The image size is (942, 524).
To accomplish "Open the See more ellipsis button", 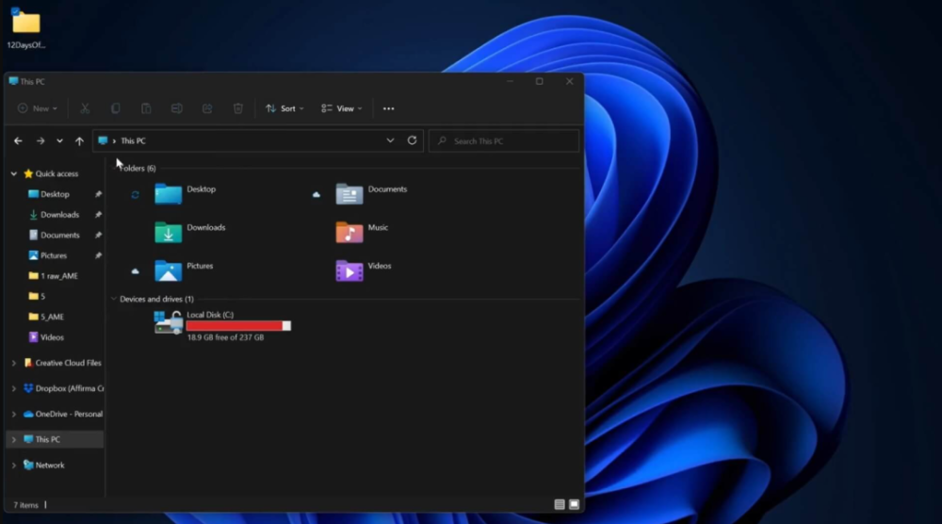I will 388,108.
